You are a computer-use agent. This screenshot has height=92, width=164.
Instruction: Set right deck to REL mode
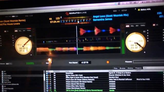click(x=132, y=26)
